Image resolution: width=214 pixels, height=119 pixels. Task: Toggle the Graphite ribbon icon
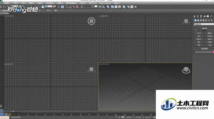112,7
